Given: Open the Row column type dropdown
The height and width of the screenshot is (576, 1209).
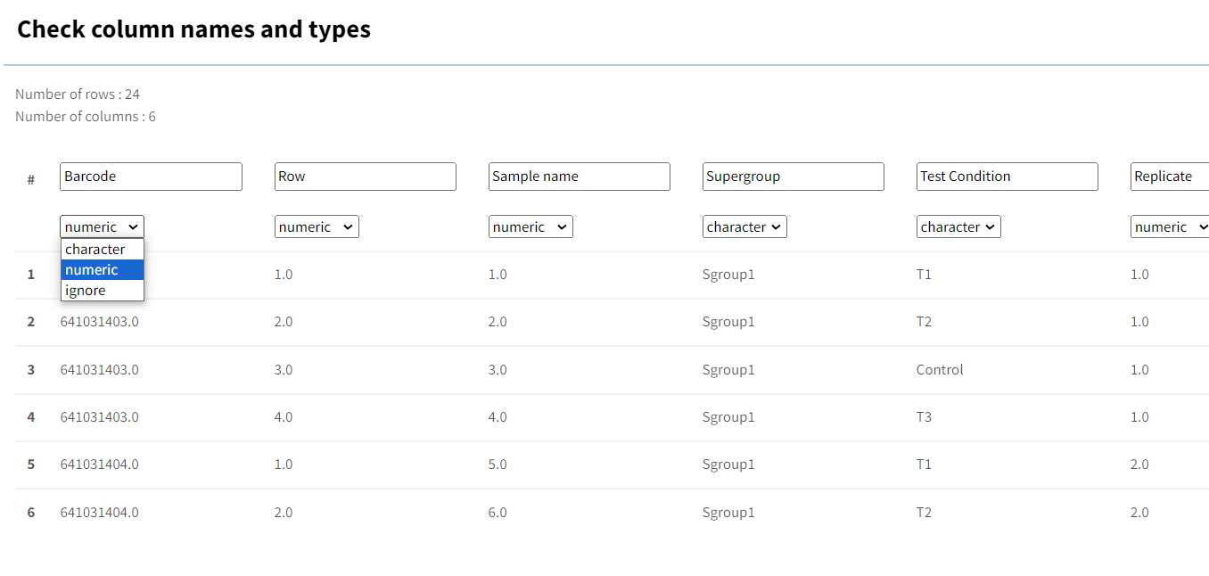Looking at the screenshot, I should tap(317, 226).
